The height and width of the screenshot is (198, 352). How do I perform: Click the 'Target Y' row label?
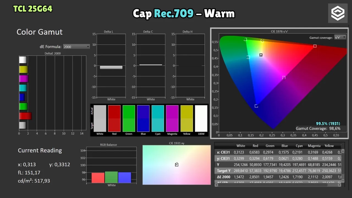click(224, 171)
